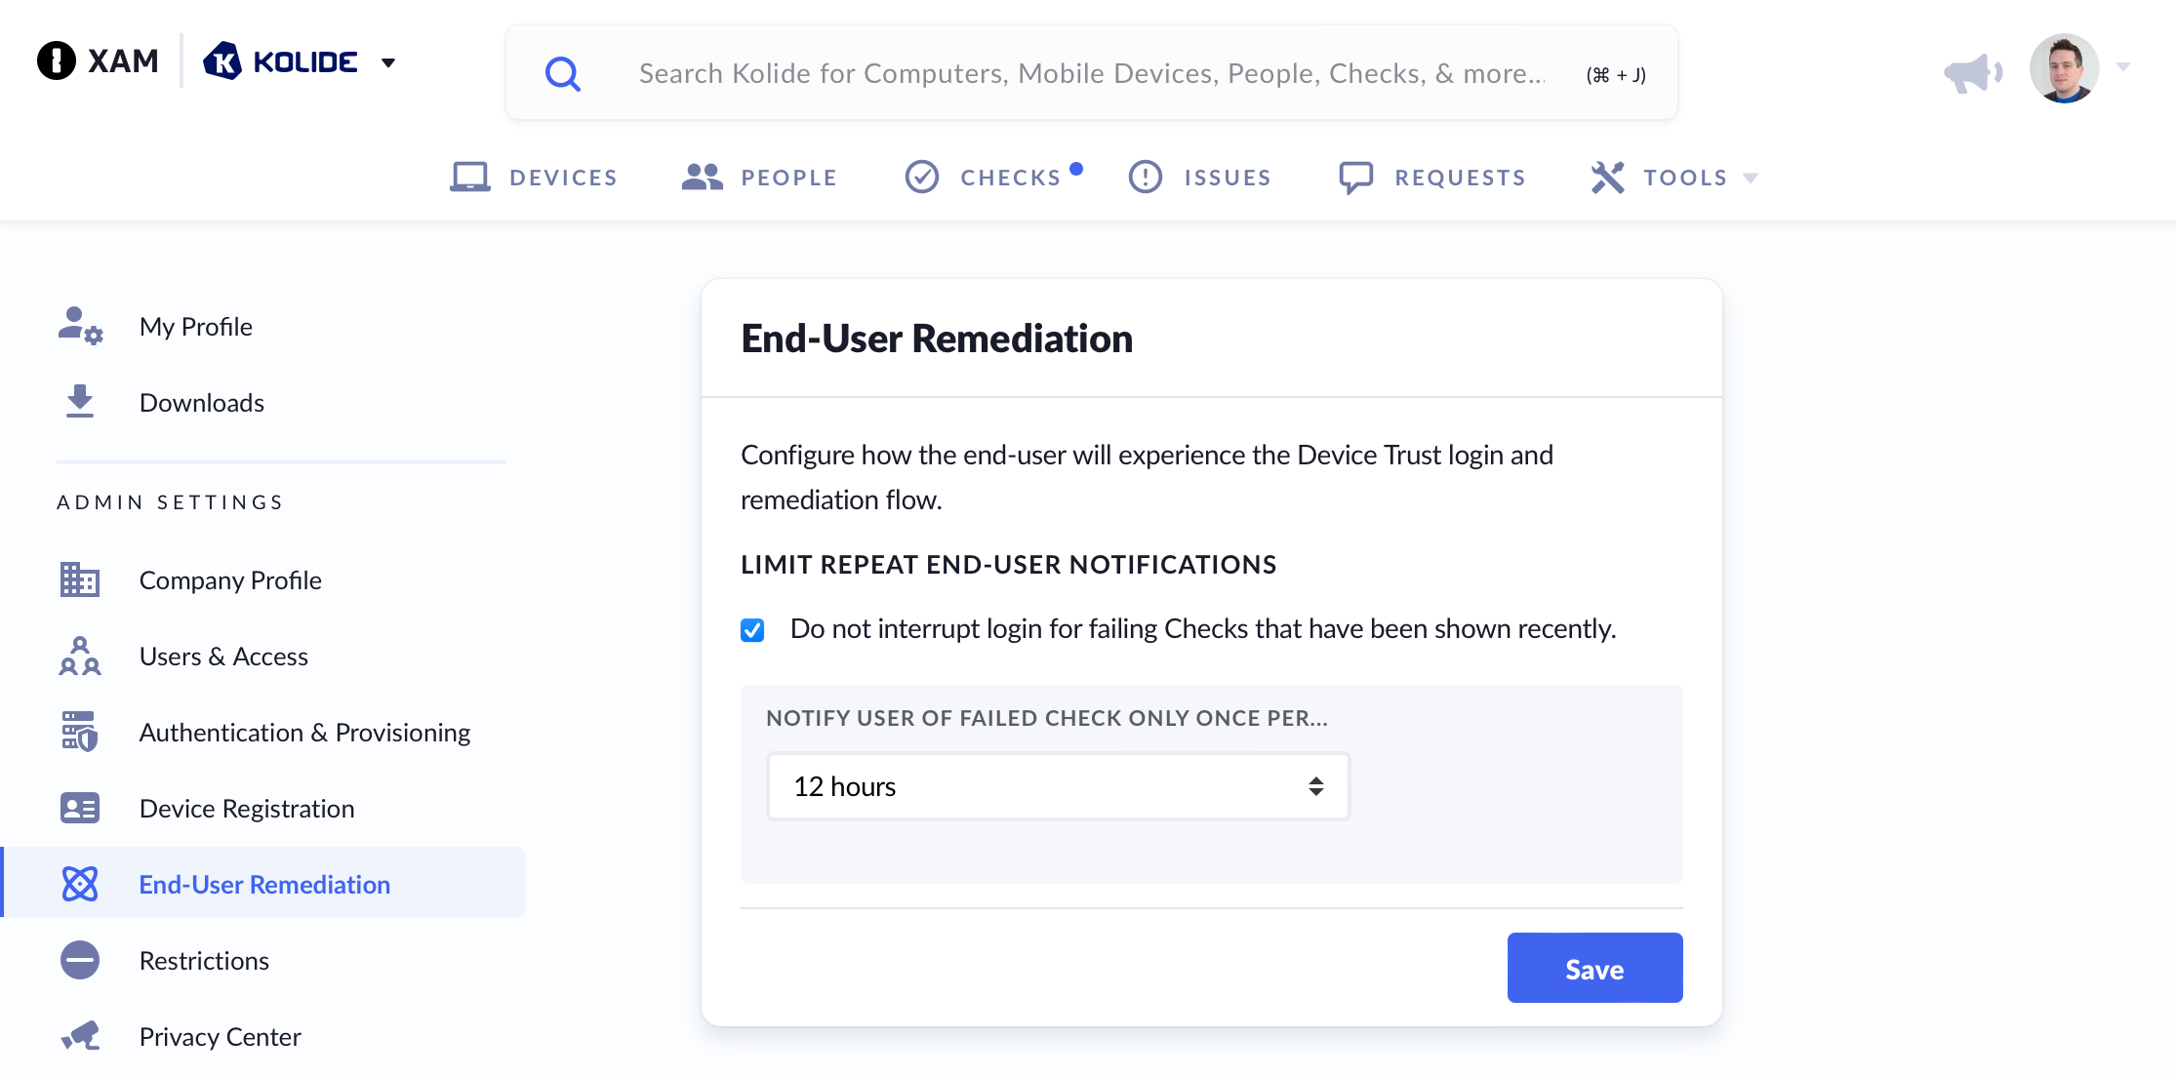Click the megaphone announcements icon
Screen dimensions: 2176x1077
(1971, 73)
